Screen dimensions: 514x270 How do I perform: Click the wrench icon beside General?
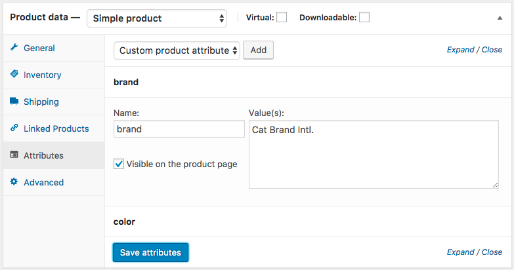click(x=14, y=48)
